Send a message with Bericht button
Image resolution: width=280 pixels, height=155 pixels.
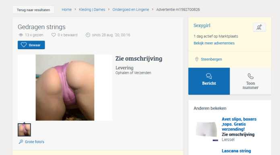[209, 81]
